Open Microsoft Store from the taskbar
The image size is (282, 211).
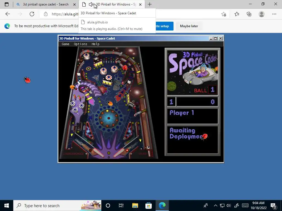[148, 206]
